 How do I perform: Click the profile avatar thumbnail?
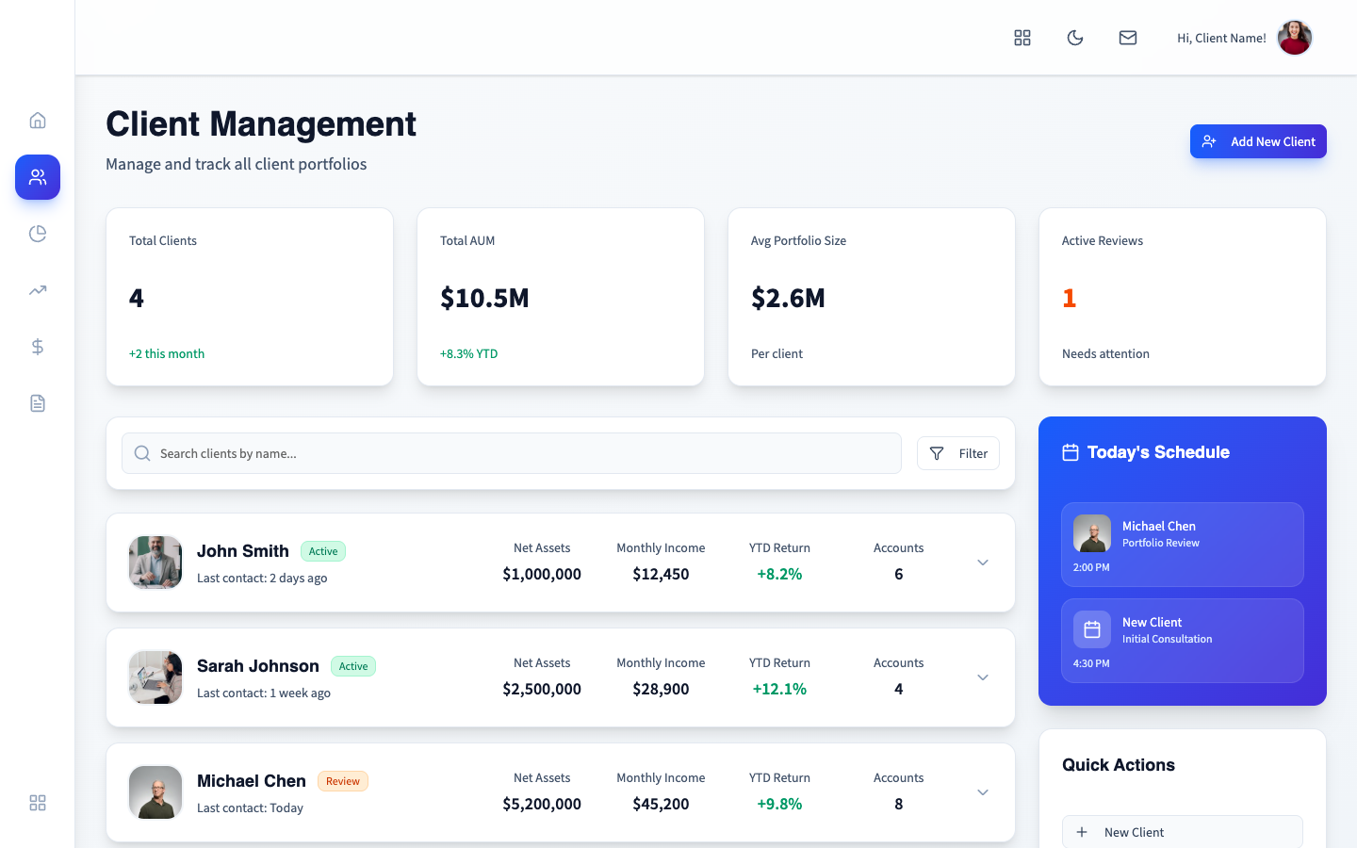[x=1294, y=38]
